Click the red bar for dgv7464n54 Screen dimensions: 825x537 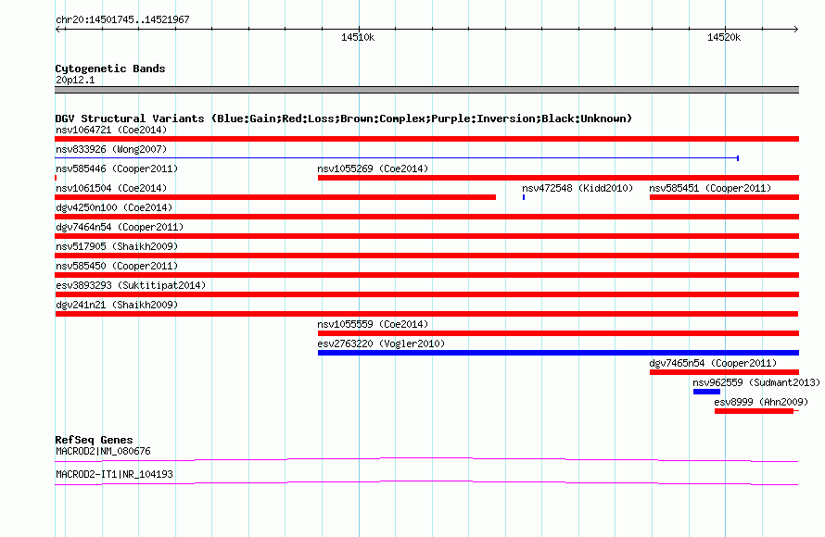[426, 236]
